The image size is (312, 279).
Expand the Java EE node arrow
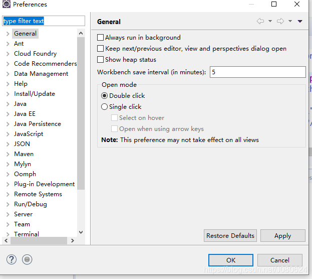8,114
